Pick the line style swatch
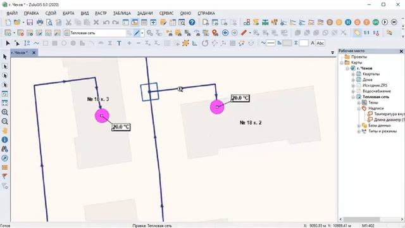 (x=271, y=43)
